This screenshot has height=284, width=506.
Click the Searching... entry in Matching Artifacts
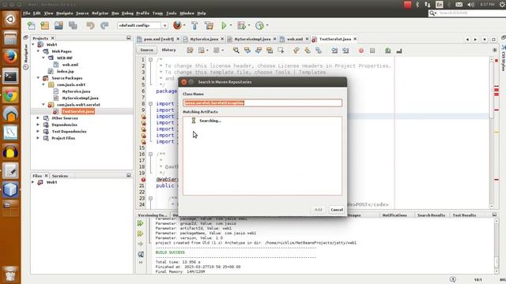tap(210, 121)
